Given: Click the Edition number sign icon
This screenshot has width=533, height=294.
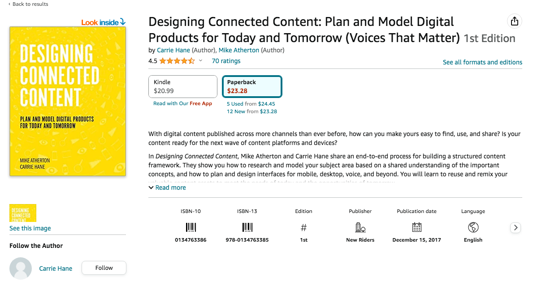Looking at the screenshot, I should pyautogui.click(x=303, y=227).
